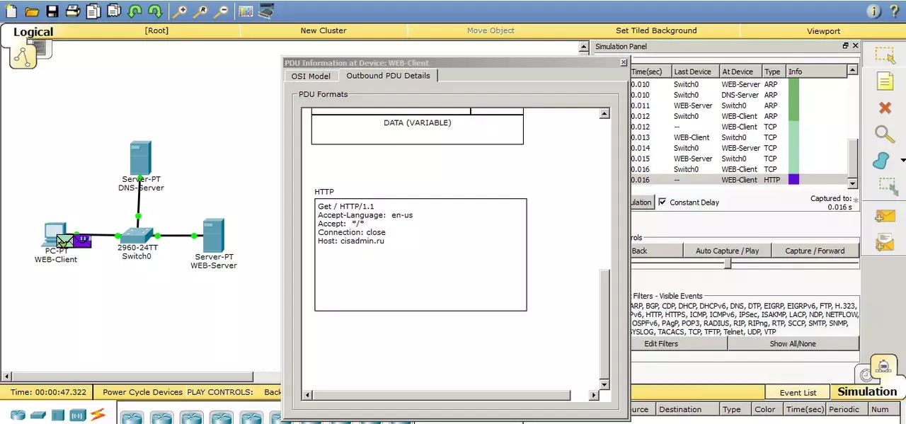This screenshot has height=424, width=906.
Task: Click the Event List toggle button
Action: coord(798,393)
